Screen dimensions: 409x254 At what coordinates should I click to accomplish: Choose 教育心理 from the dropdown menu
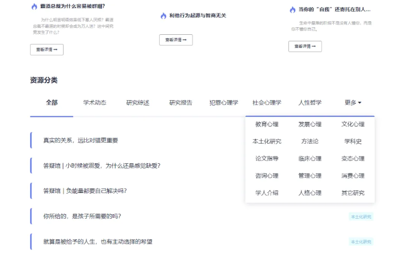click(267, 124)
